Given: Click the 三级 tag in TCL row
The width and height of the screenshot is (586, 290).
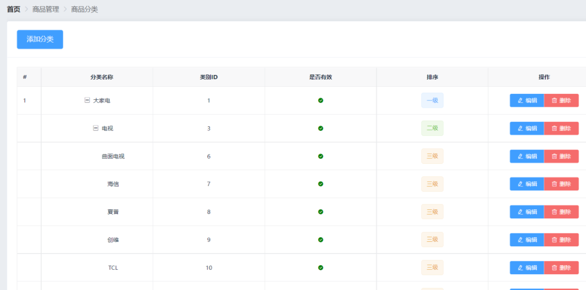Looking at the screenshot, I should 433,268.
